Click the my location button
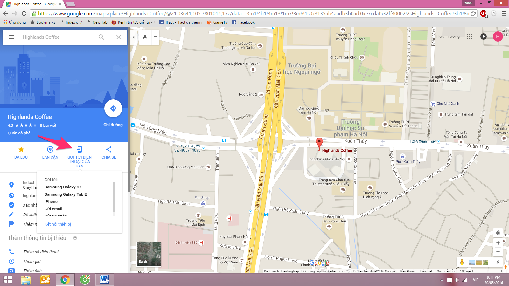This screenshot has height=286, width=509. (x=498, y=233)
